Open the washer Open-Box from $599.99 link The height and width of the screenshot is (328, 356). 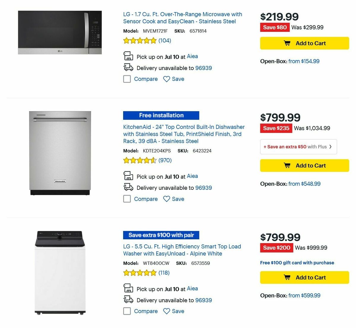(304, 295)
